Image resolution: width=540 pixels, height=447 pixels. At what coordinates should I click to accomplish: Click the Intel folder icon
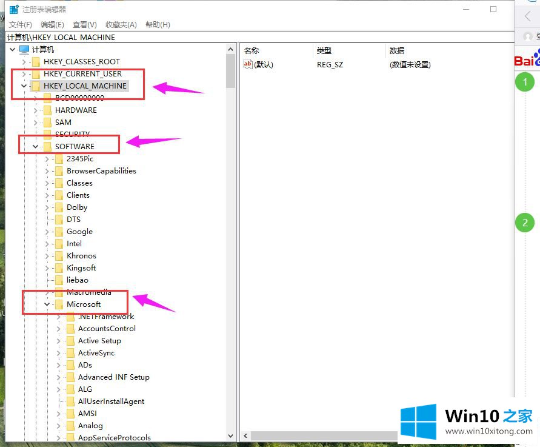click(x=59, y=244)
